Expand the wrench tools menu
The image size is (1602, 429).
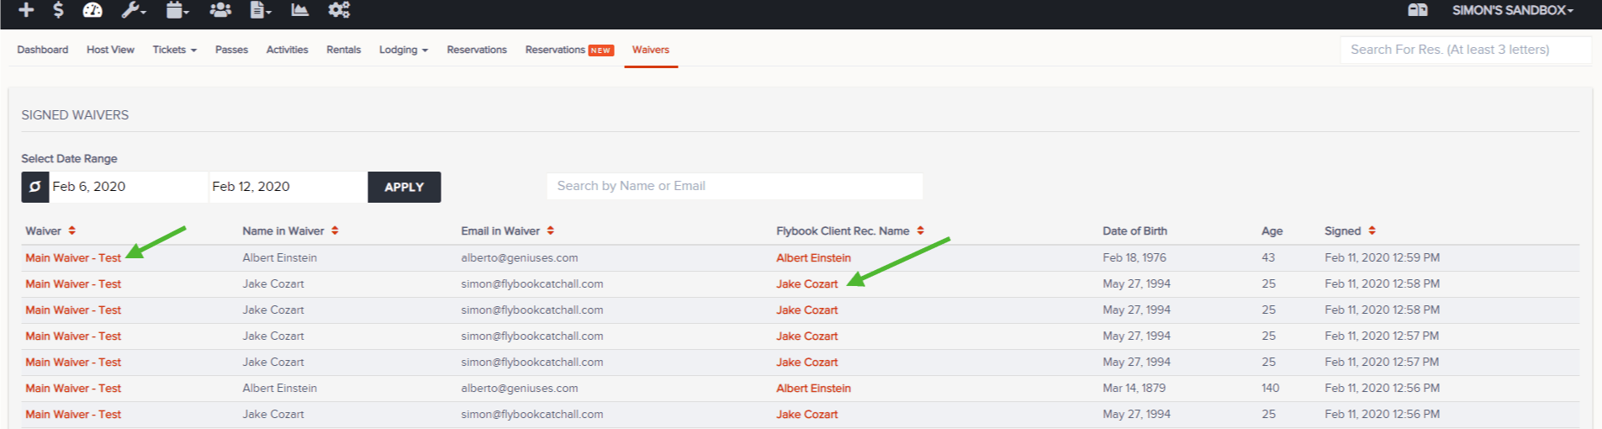click(x=134, y=10)
